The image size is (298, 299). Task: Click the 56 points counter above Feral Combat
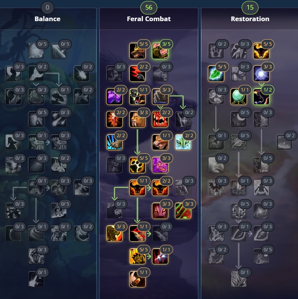(x=149, y=7)
